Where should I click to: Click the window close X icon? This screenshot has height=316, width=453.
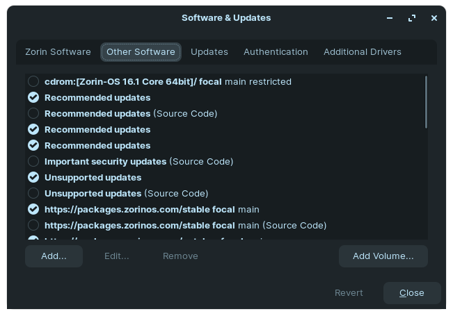(x=434, y=18)
